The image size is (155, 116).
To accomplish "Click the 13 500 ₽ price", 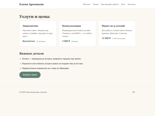I will (x=106, y=38).
